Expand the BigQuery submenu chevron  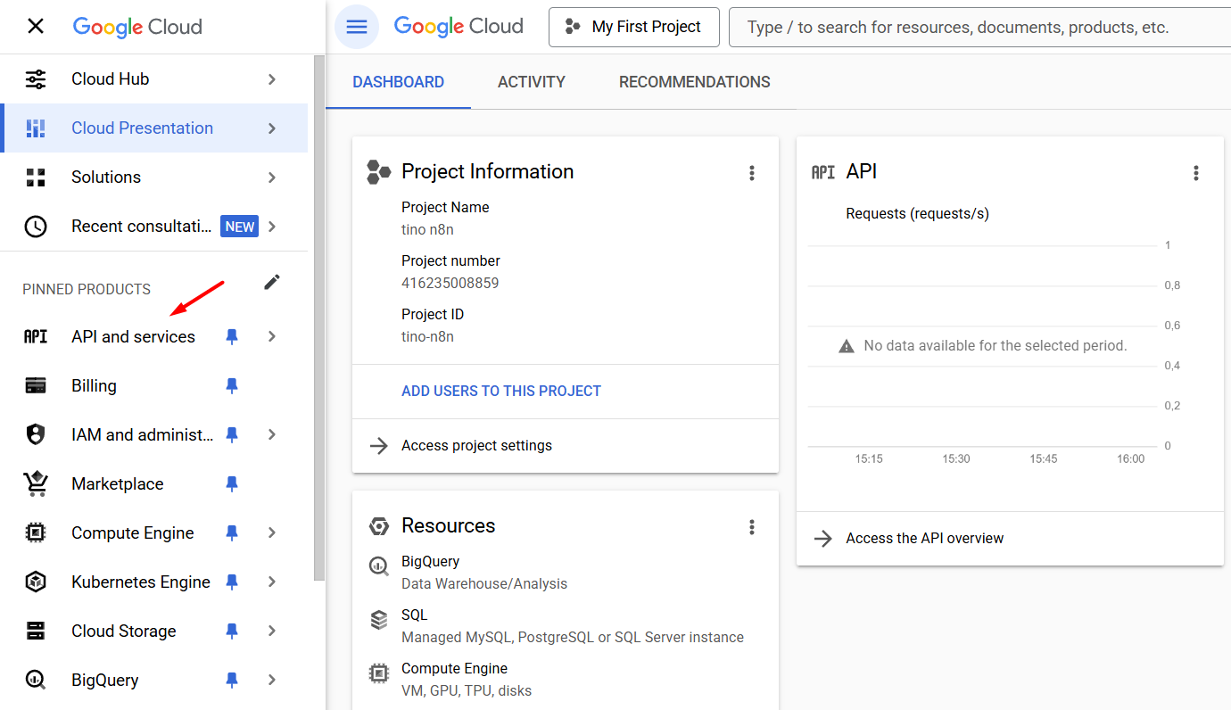pyautogui.click(x=272, y=680)
